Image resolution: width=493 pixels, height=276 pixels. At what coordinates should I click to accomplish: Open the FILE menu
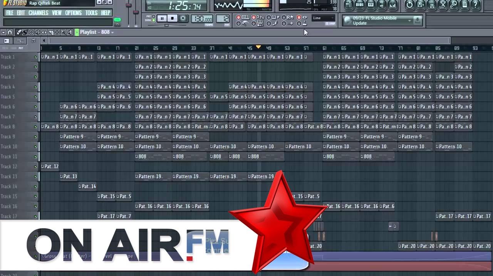tap(10, 13)
